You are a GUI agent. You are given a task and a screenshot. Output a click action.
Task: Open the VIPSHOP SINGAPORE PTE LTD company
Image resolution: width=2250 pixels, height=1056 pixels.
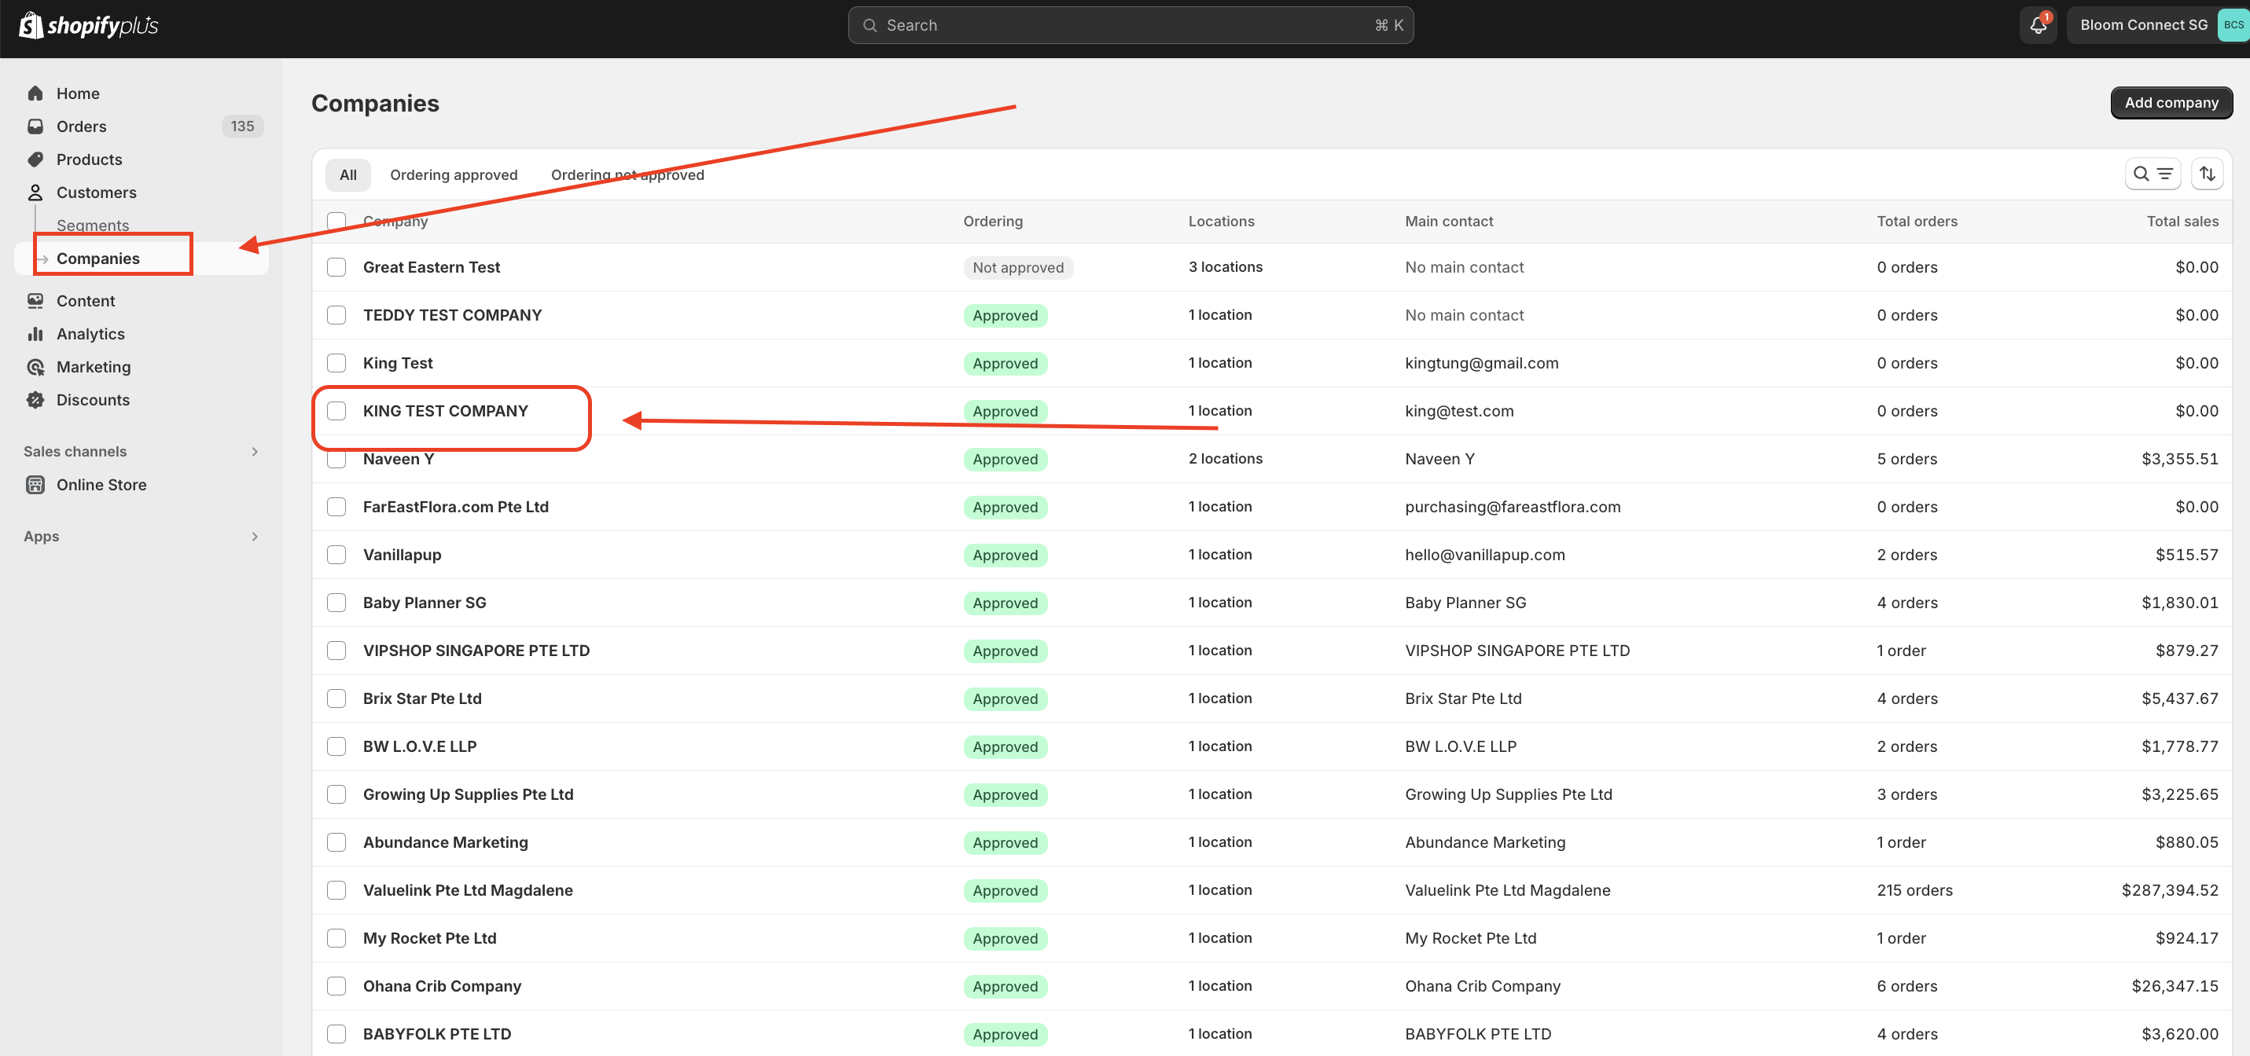point(476,651)
